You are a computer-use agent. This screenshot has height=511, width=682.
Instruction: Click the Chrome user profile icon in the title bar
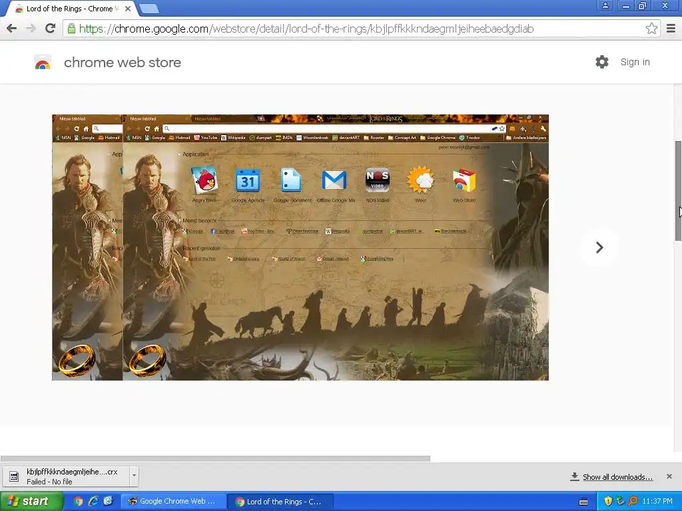(605, 5)
